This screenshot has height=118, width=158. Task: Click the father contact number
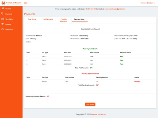click(x=84, y=39)
